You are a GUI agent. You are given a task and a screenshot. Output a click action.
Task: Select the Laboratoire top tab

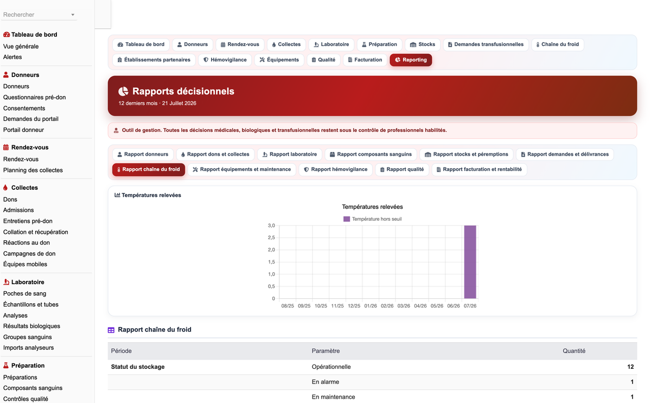point(331,44)
